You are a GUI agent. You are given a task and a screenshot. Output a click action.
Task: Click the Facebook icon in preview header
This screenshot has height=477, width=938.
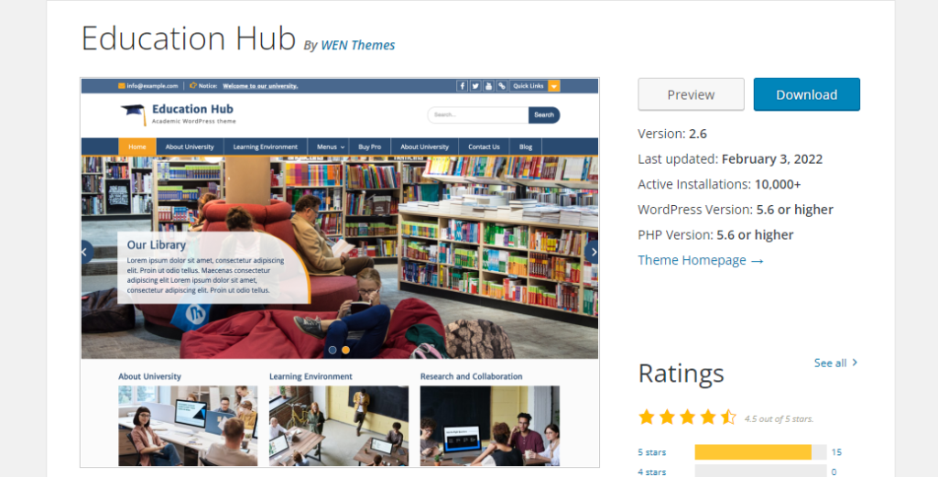(x=462, y=86)
